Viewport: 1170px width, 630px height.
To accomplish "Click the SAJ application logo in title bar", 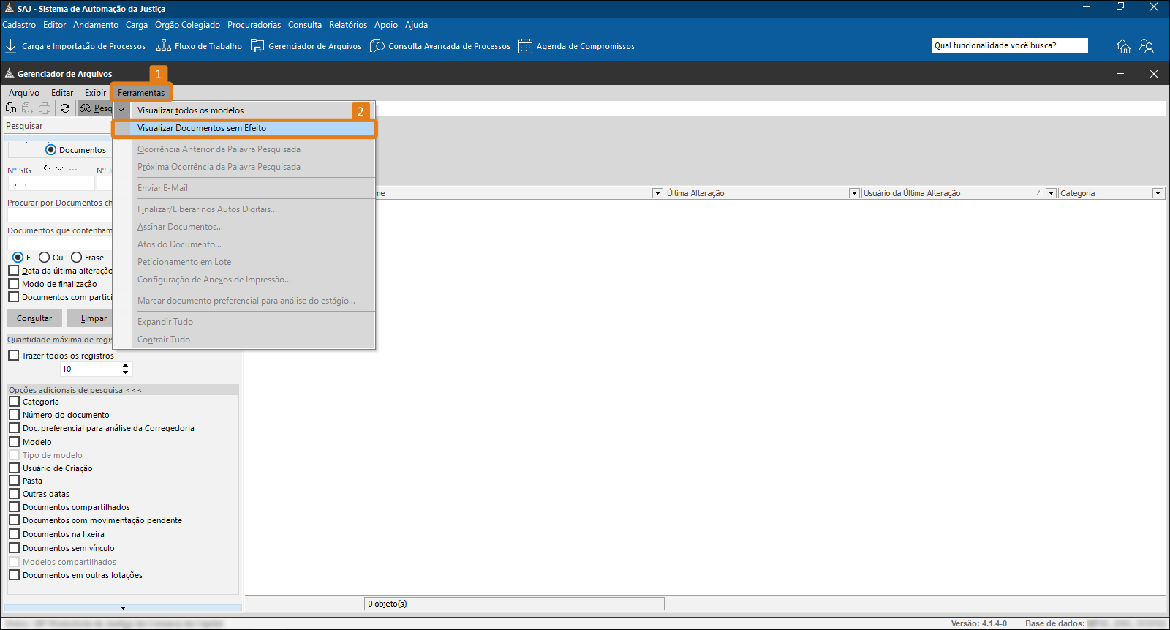I will [x=10, y=9].
